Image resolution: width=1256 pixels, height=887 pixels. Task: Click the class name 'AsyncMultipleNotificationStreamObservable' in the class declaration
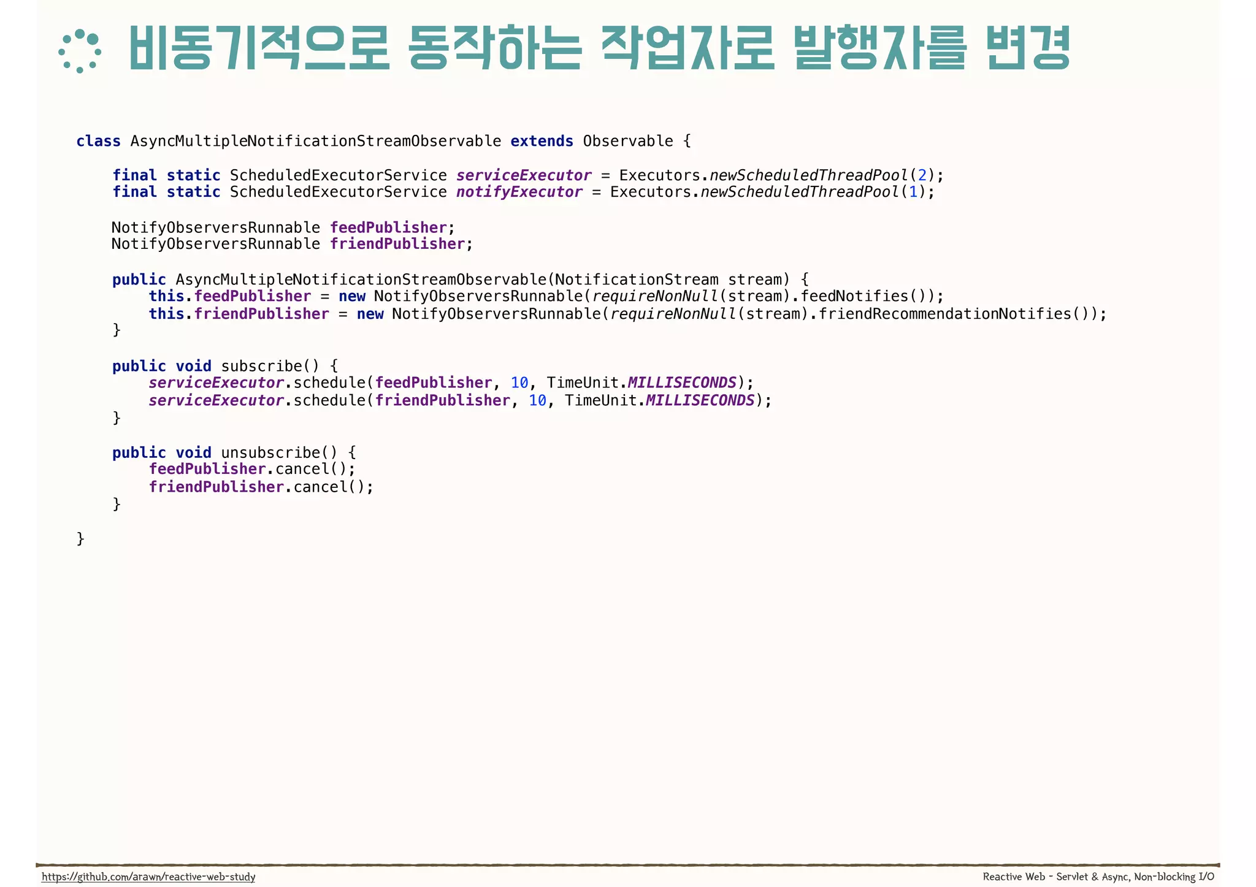click(316, 141)
